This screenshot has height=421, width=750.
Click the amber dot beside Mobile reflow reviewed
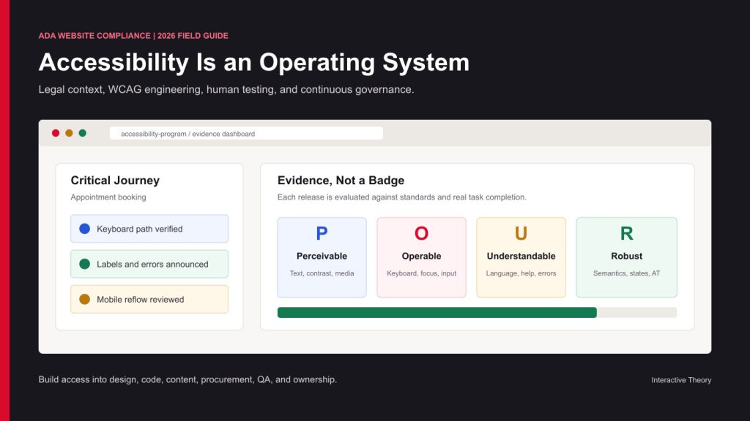point(85,299)
